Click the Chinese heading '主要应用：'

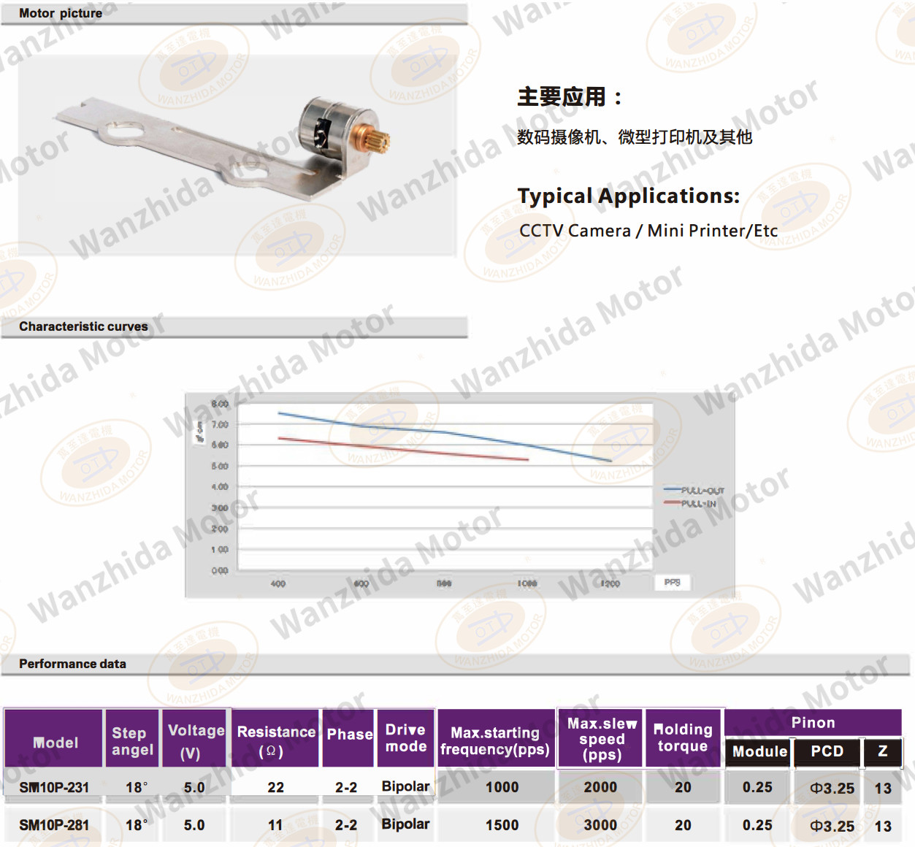(x=570, y=97)
